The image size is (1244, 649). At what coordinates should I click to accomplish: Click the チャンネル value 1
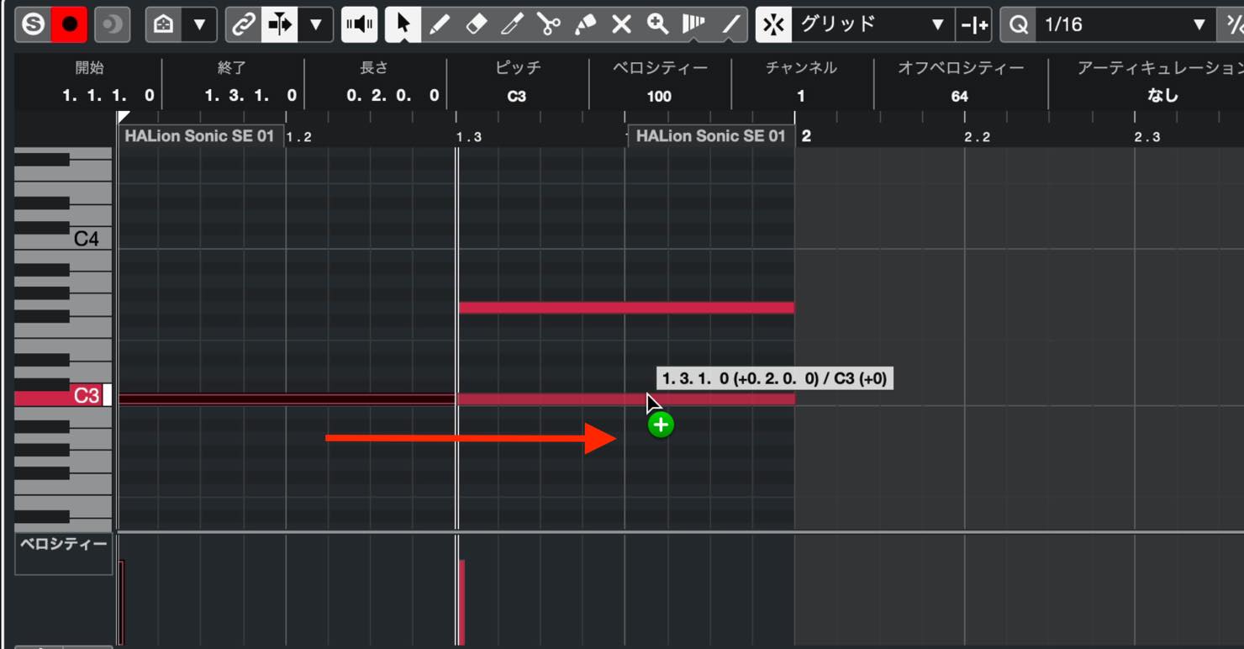pos(801,96)
